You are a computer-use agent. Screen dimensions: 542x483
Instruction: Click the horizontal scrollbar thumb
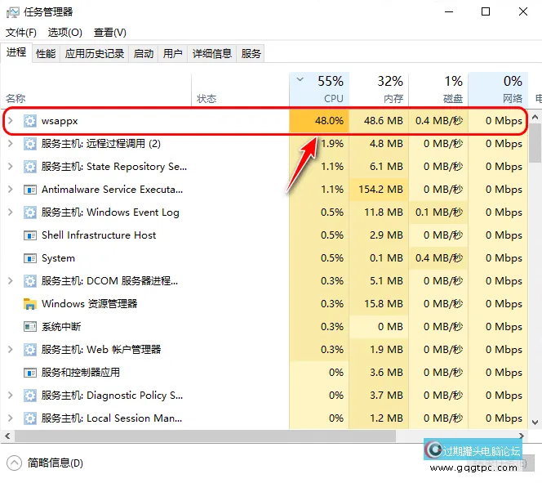pyautogui.click(x=205, y=436)
